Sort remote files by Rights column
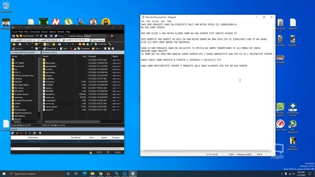 click(117, 57)
